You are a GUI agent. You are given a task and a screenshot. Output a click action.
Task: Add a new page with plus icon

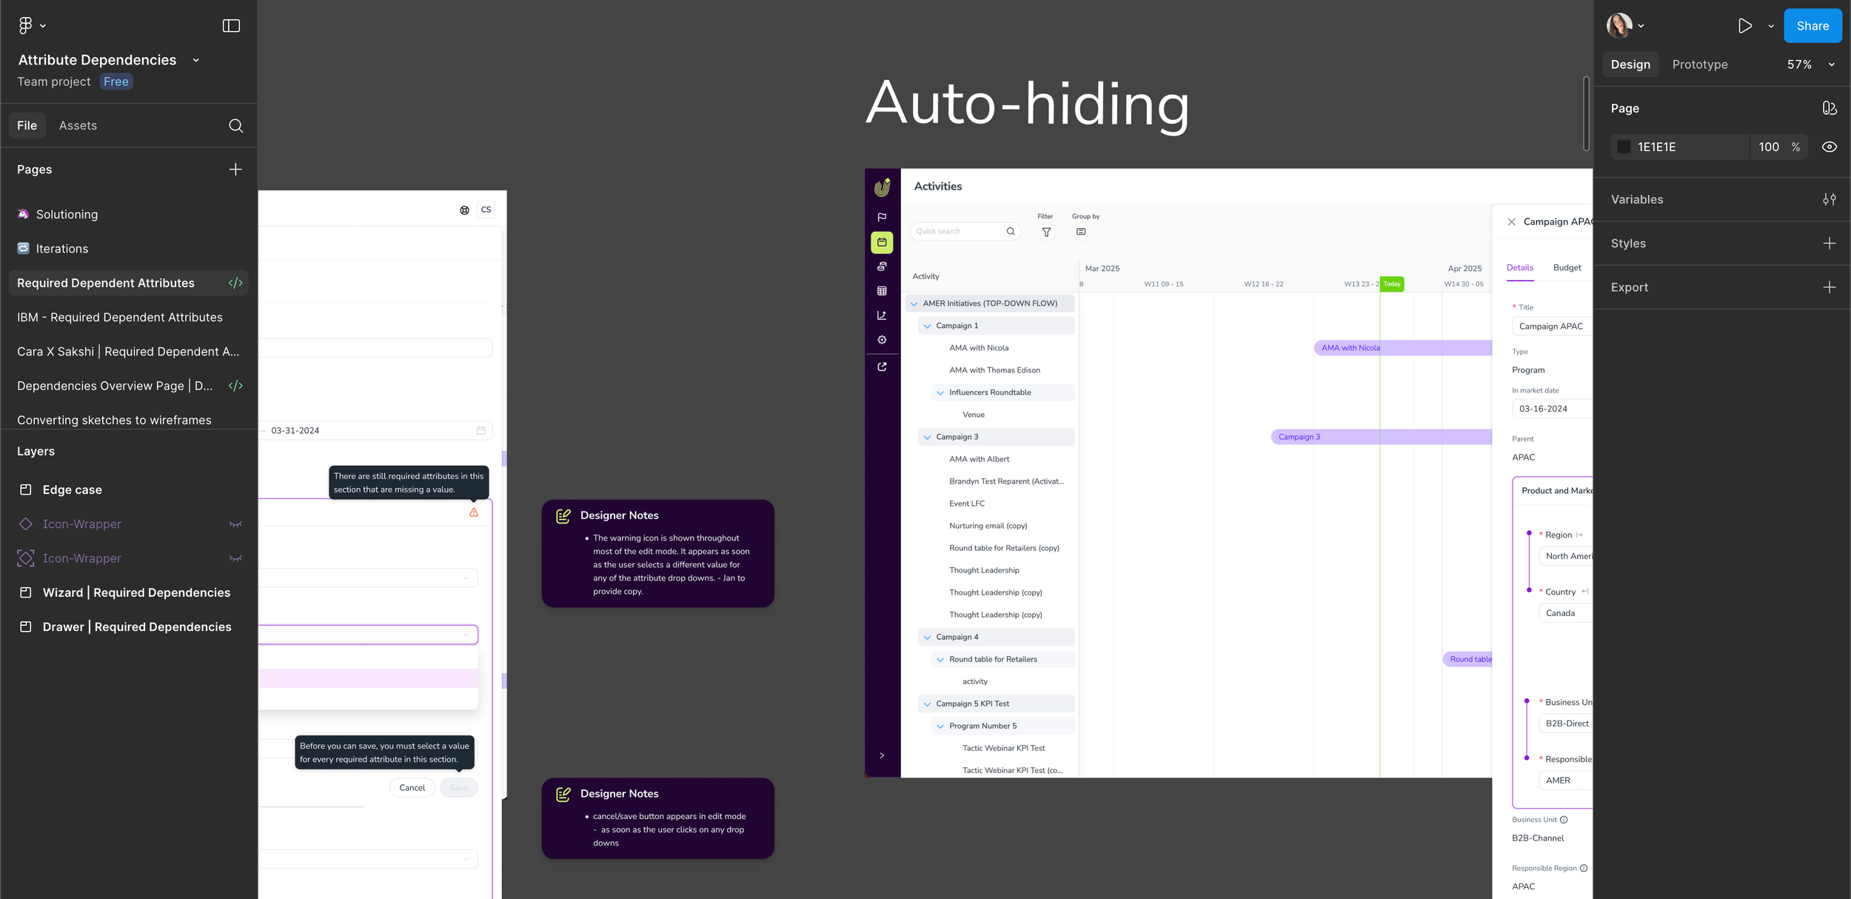pyautogui.click(x=235, y=170)
